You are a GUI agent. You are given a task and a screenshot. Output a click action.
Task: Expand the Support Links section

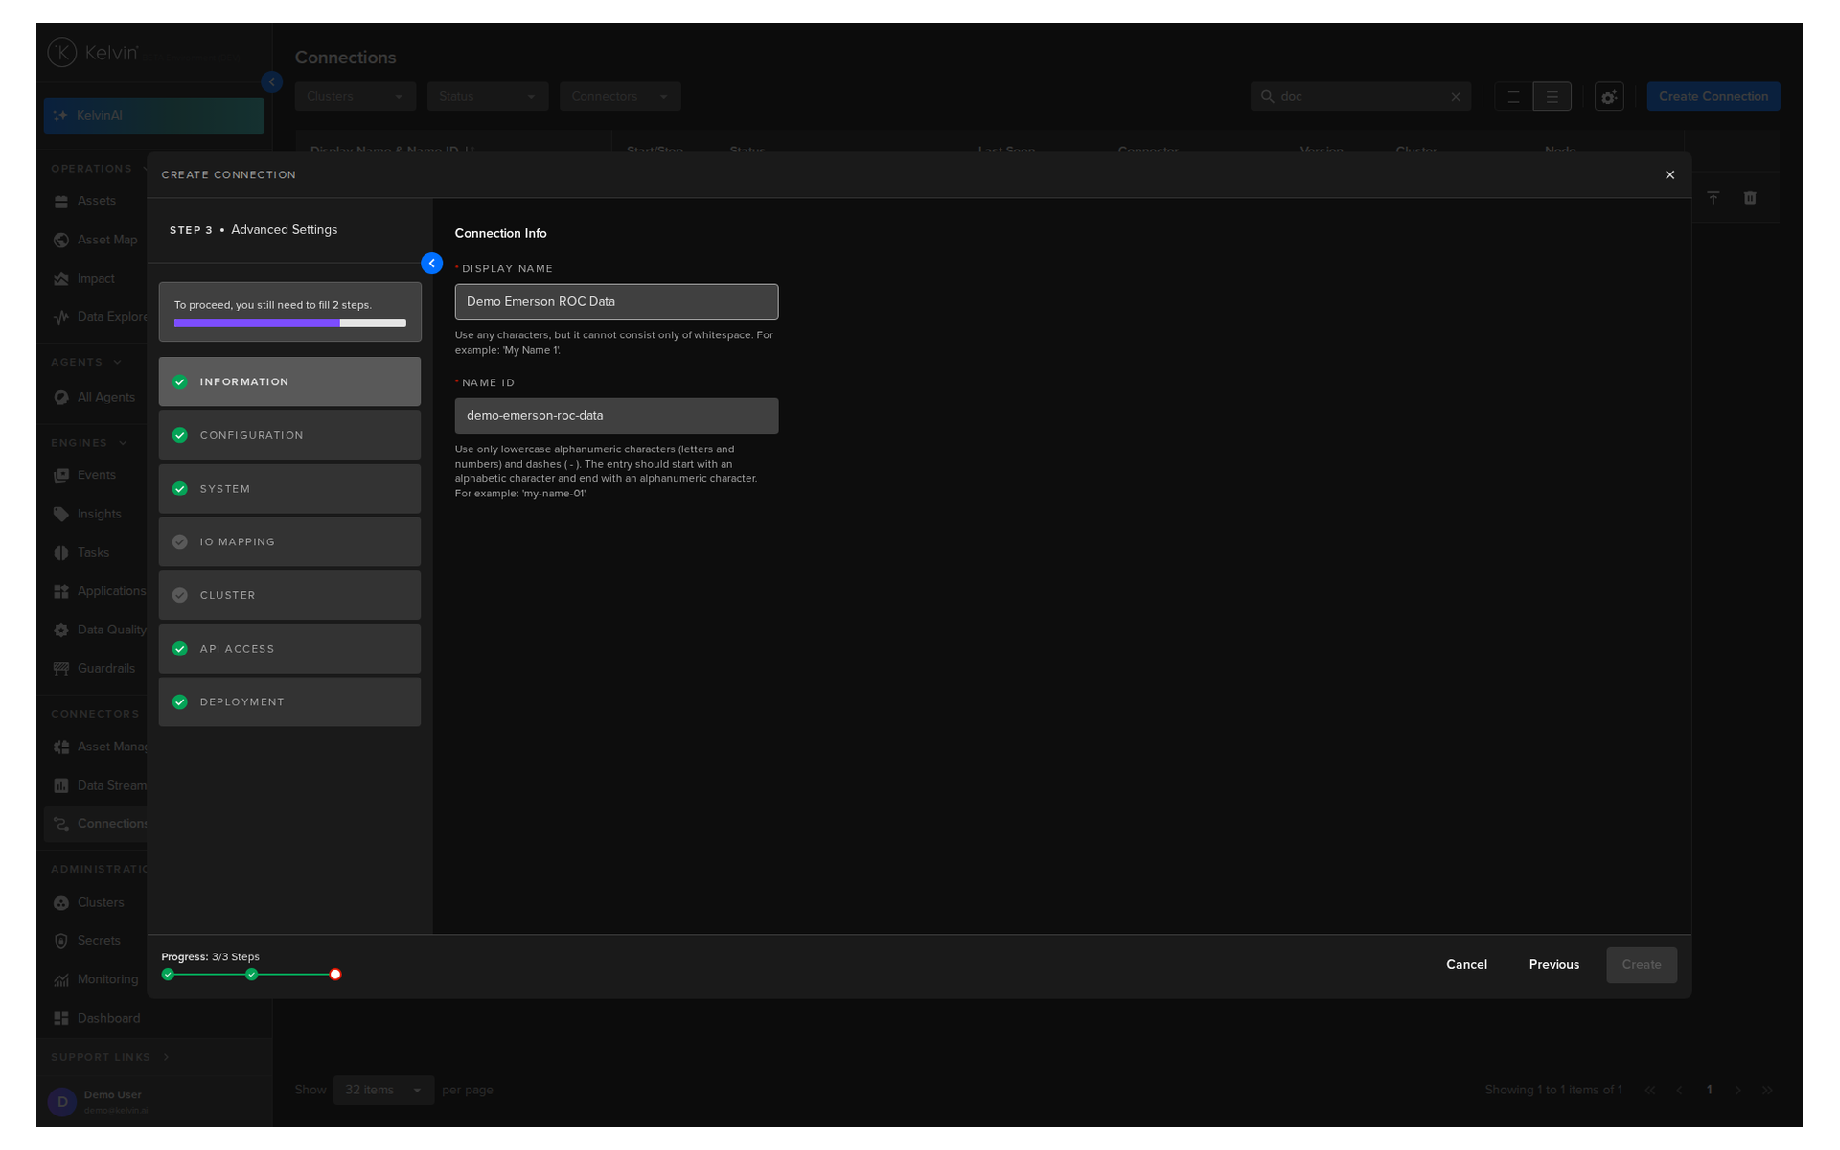[x=166, y=1057]
